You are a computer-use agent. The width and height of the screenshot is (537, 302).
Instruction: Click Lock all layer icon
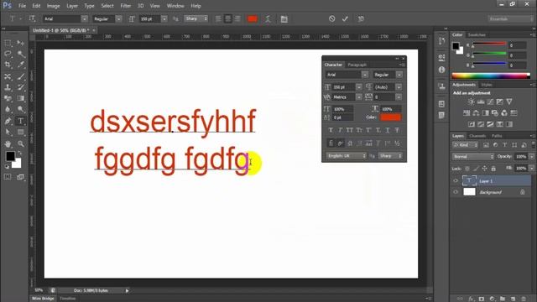pyautogui.click(x=493, y=169)
